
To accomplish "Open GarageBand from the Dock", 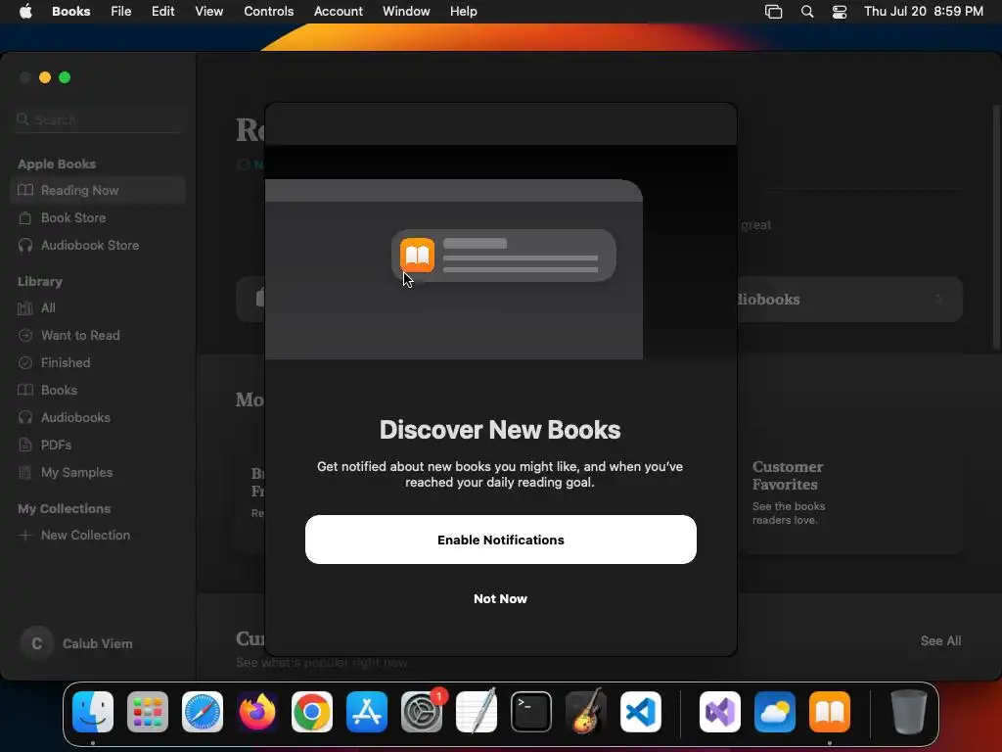I will 585,712.
